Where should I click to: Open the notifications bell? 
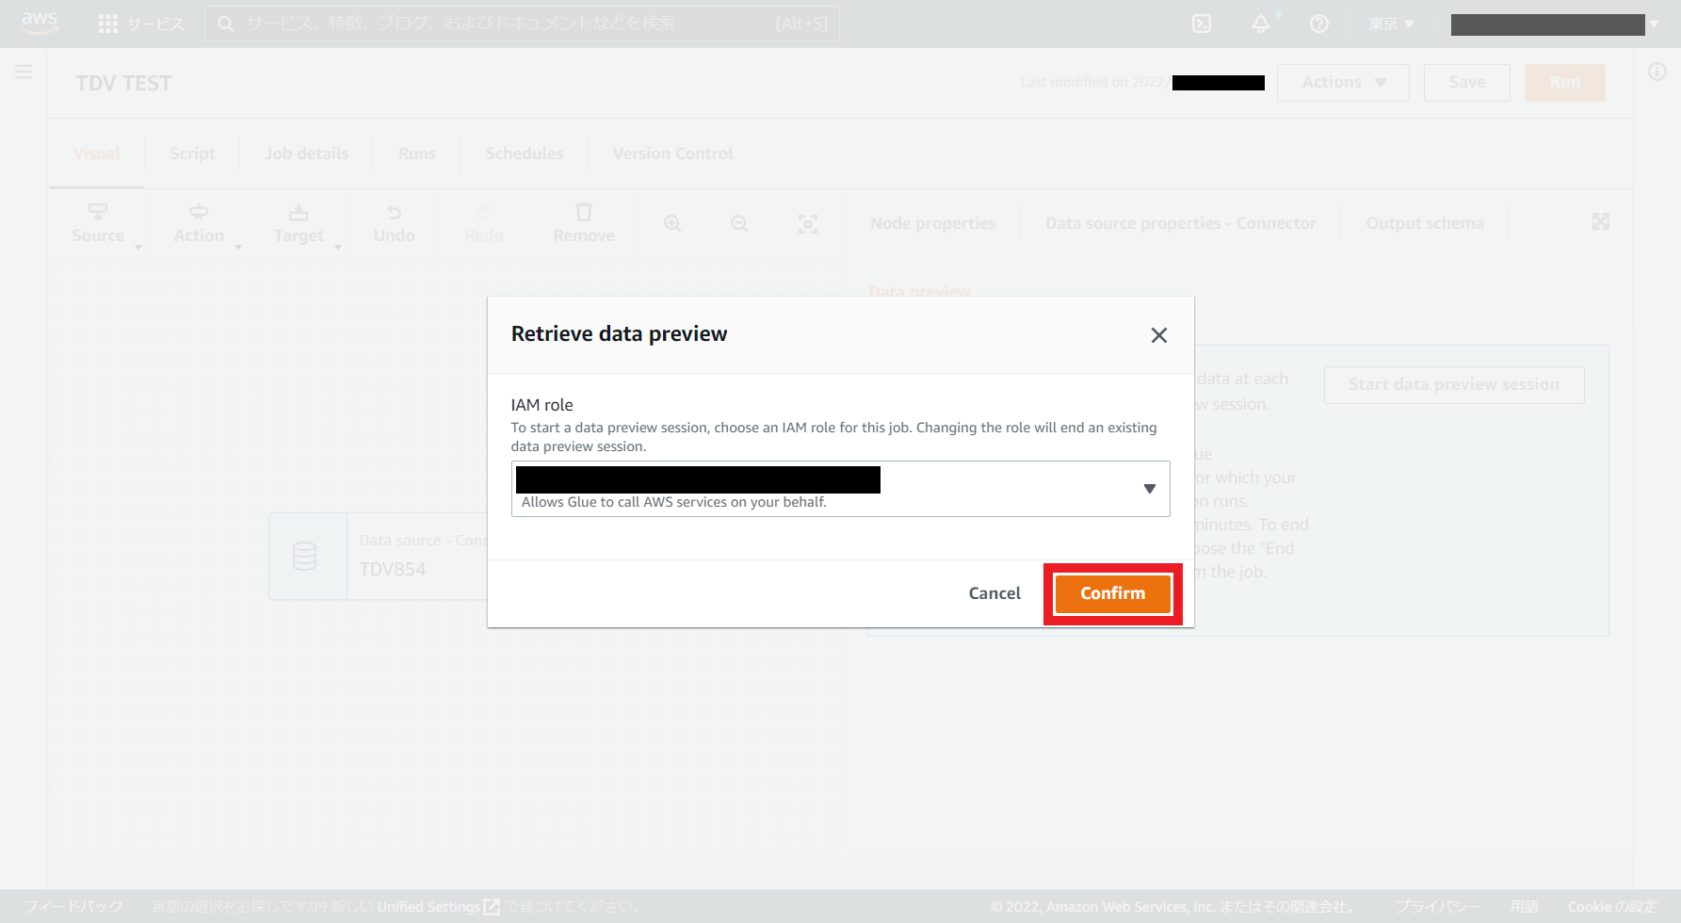[1261, 24]
